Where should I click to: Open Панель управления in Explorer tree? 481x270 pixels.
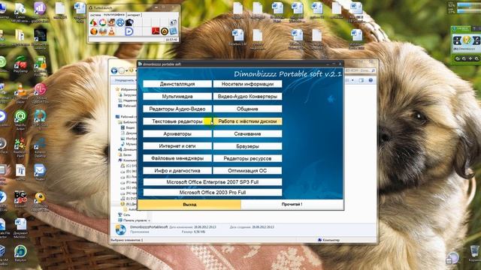[132, 220]
